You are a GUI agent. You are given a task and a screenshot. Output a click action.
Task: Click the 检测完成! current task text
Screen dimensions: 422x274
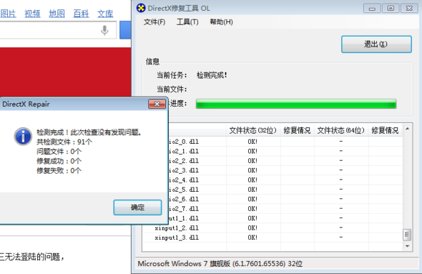pyautogui.click(x=212, y=76)
